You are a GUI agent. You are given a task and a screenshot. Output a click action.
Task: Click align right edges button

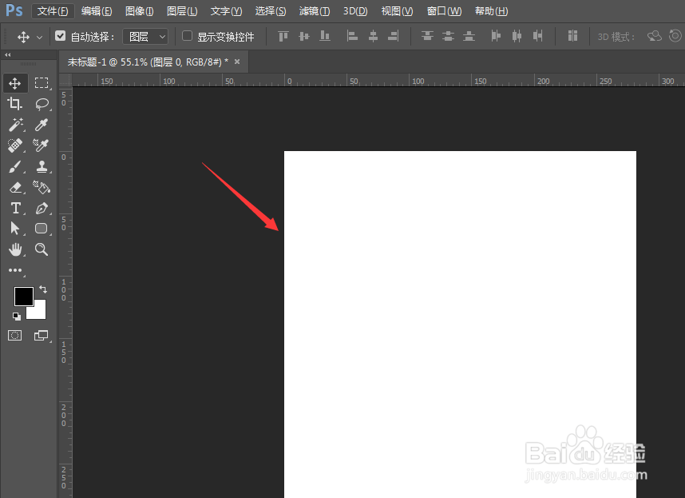(x=393, y=36)
